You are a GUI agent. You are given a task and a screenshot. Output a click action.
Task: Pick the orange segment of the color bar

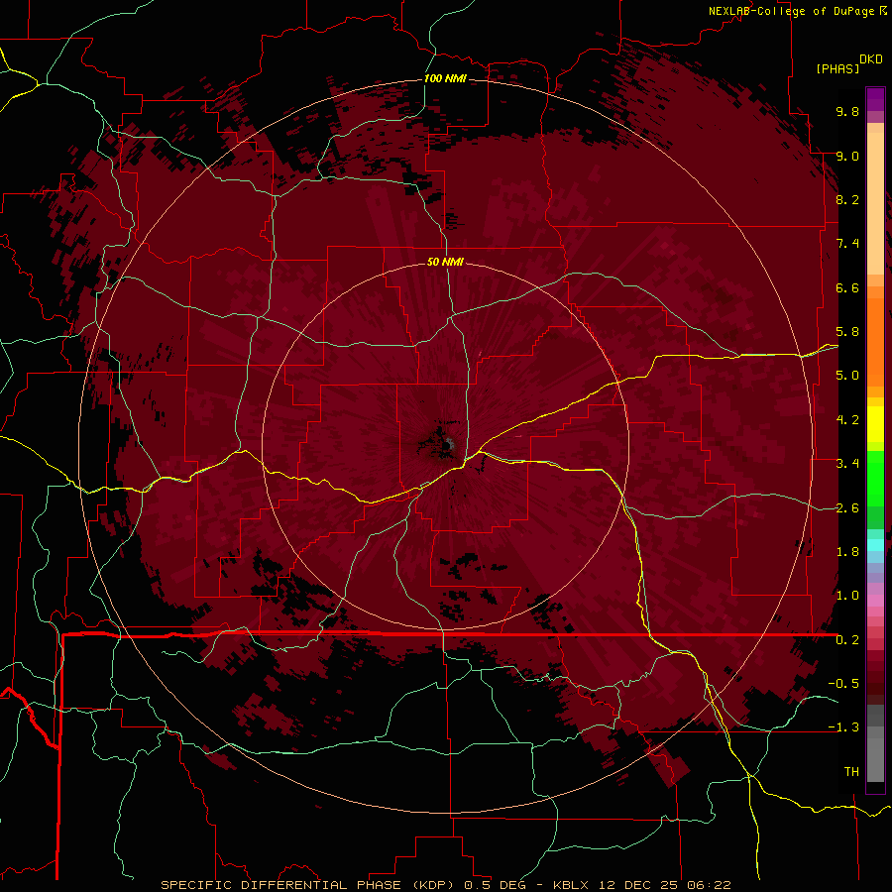(x=875, y=341)
